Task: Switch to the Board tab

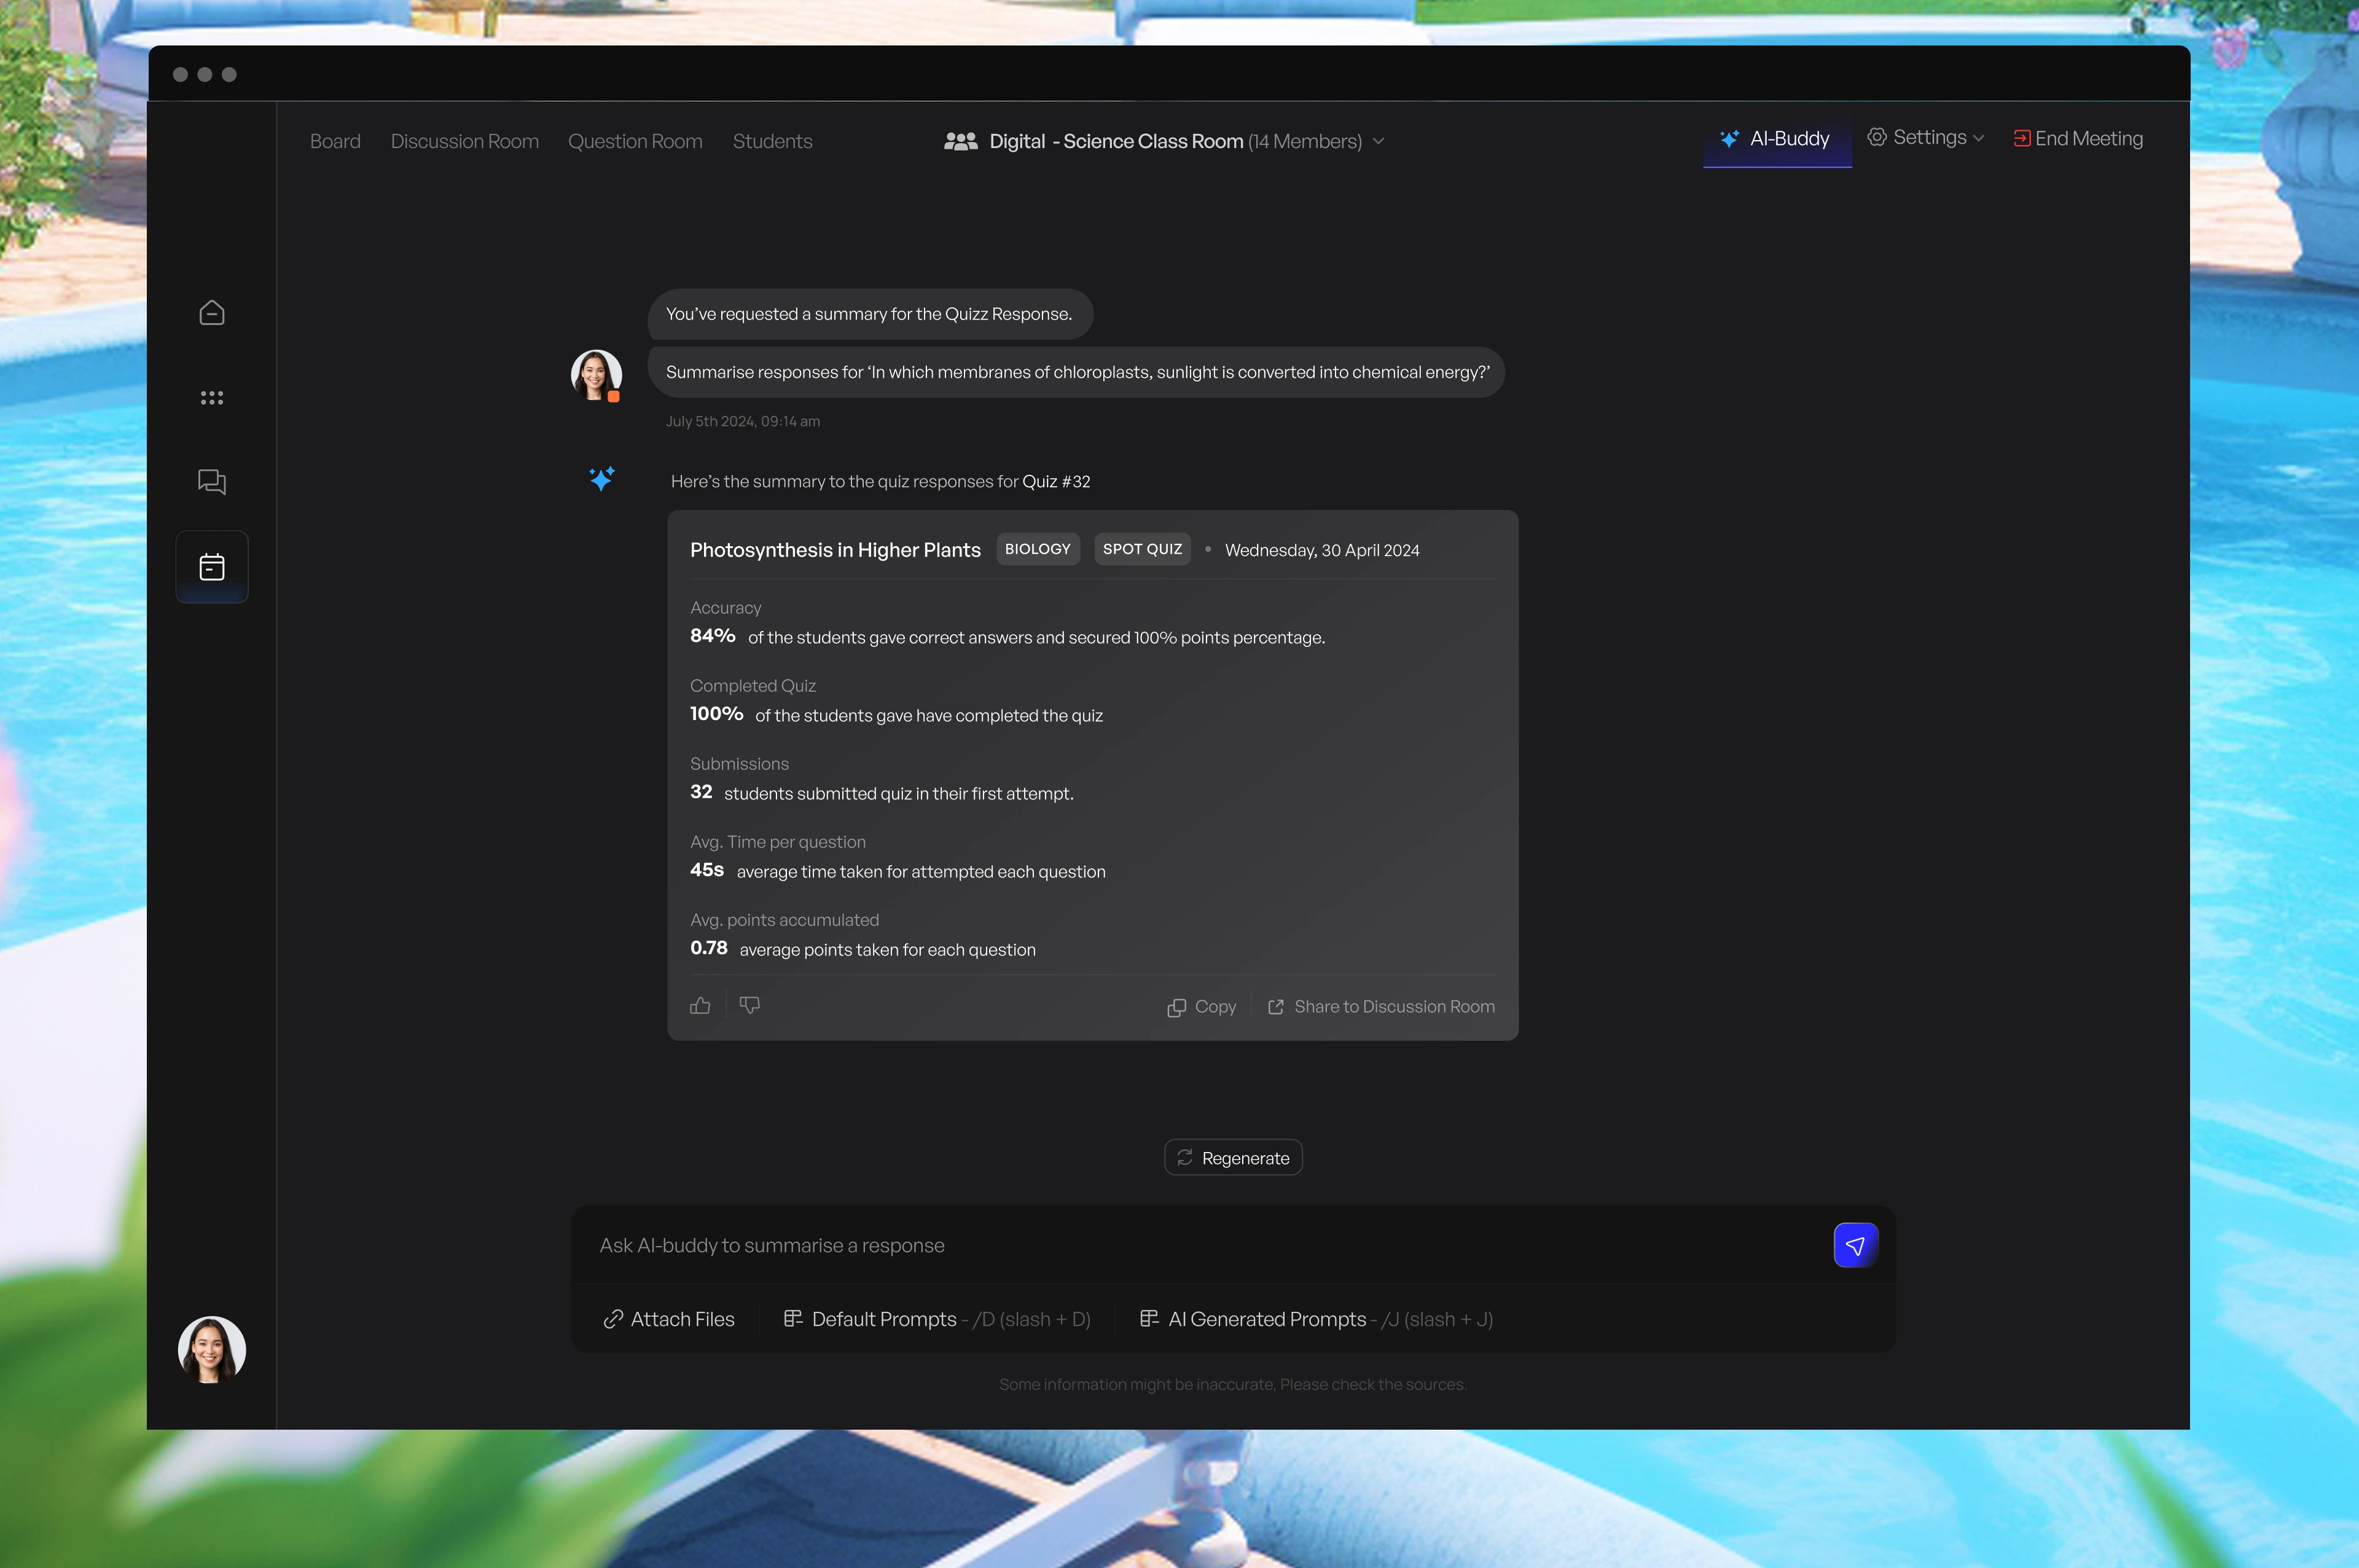Action: (335, 141)
